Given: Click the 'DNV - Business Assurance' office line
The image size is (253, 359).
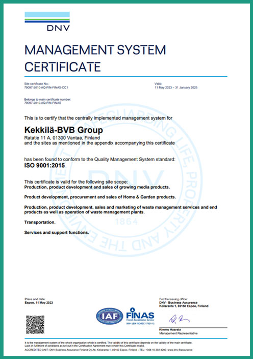Looking at the screenshot, I should pos(179,302).
